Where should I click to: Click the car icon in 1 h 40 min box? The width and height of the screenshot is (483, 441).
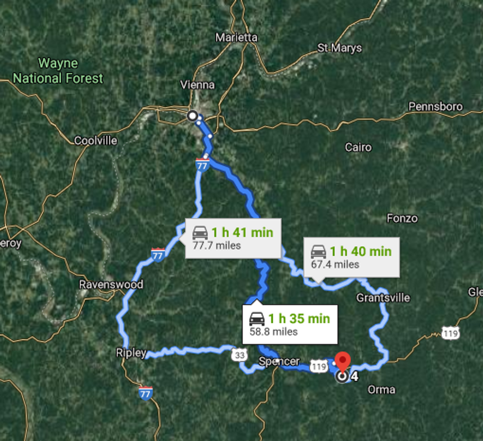click(318, 252)
